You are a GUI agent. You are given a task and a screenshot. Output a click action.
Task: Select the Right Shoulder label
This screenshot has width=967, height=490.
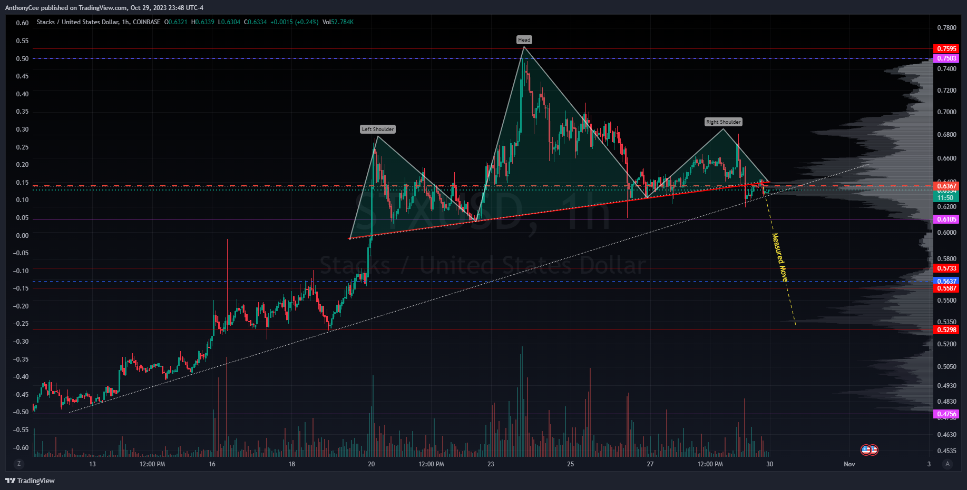pyautogui.click(x=724, y=122)
